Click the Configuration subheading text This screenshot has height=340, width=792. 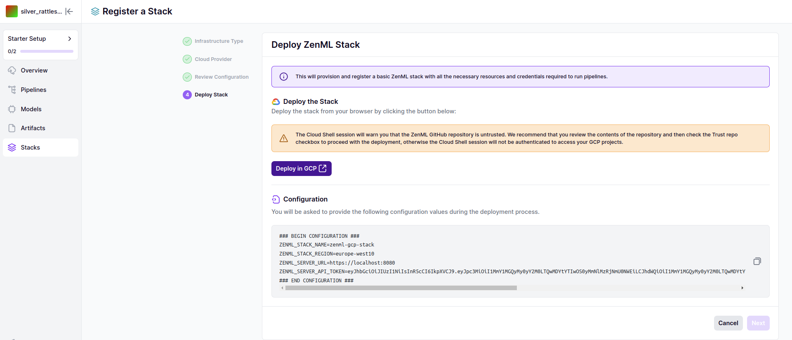click(x=305, y=199)
